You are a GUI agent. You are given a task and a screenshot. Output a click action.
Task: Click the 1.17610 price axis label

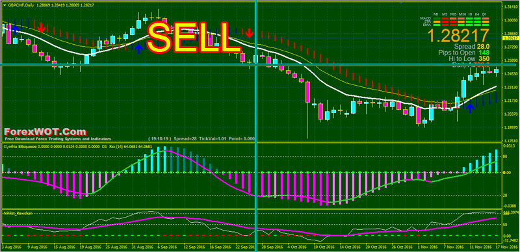tap(511, 141)
